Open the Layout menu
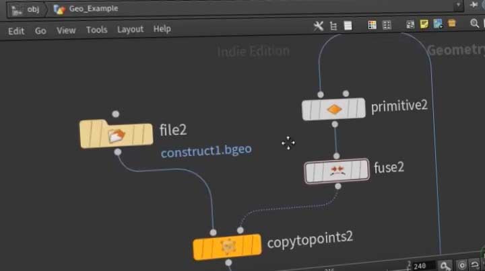485x271 pixels. click(x=130, y=29)
